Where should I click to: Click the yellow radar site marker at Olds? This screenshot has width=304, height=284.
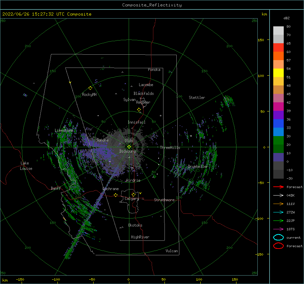129,147
